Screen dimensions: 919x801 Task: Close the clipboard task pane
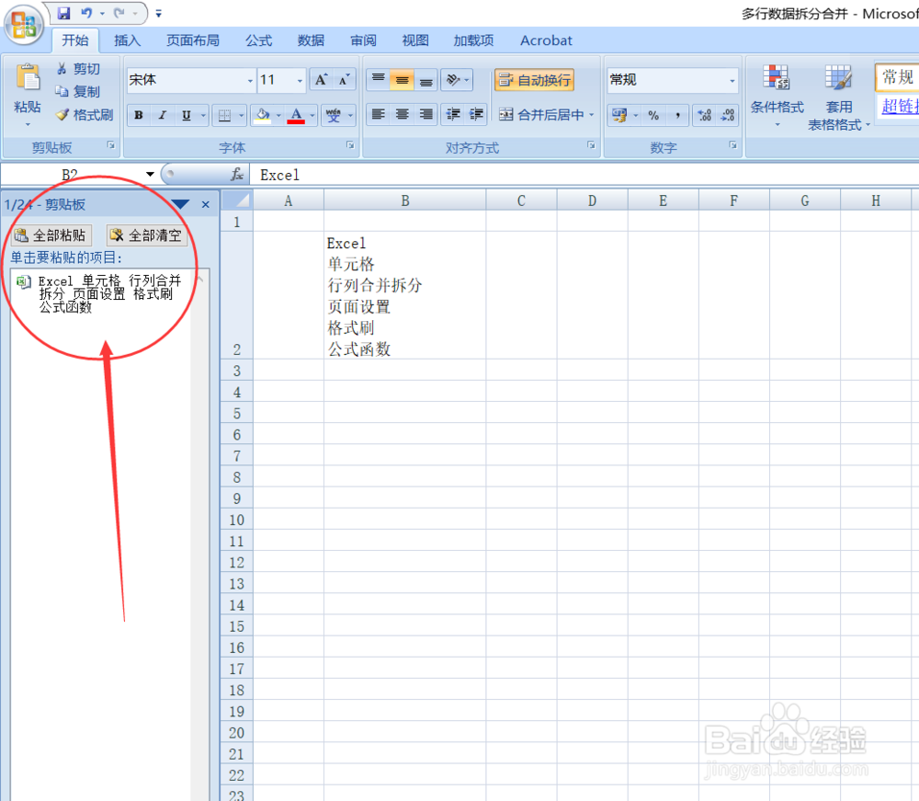click(x=206, y=204)
